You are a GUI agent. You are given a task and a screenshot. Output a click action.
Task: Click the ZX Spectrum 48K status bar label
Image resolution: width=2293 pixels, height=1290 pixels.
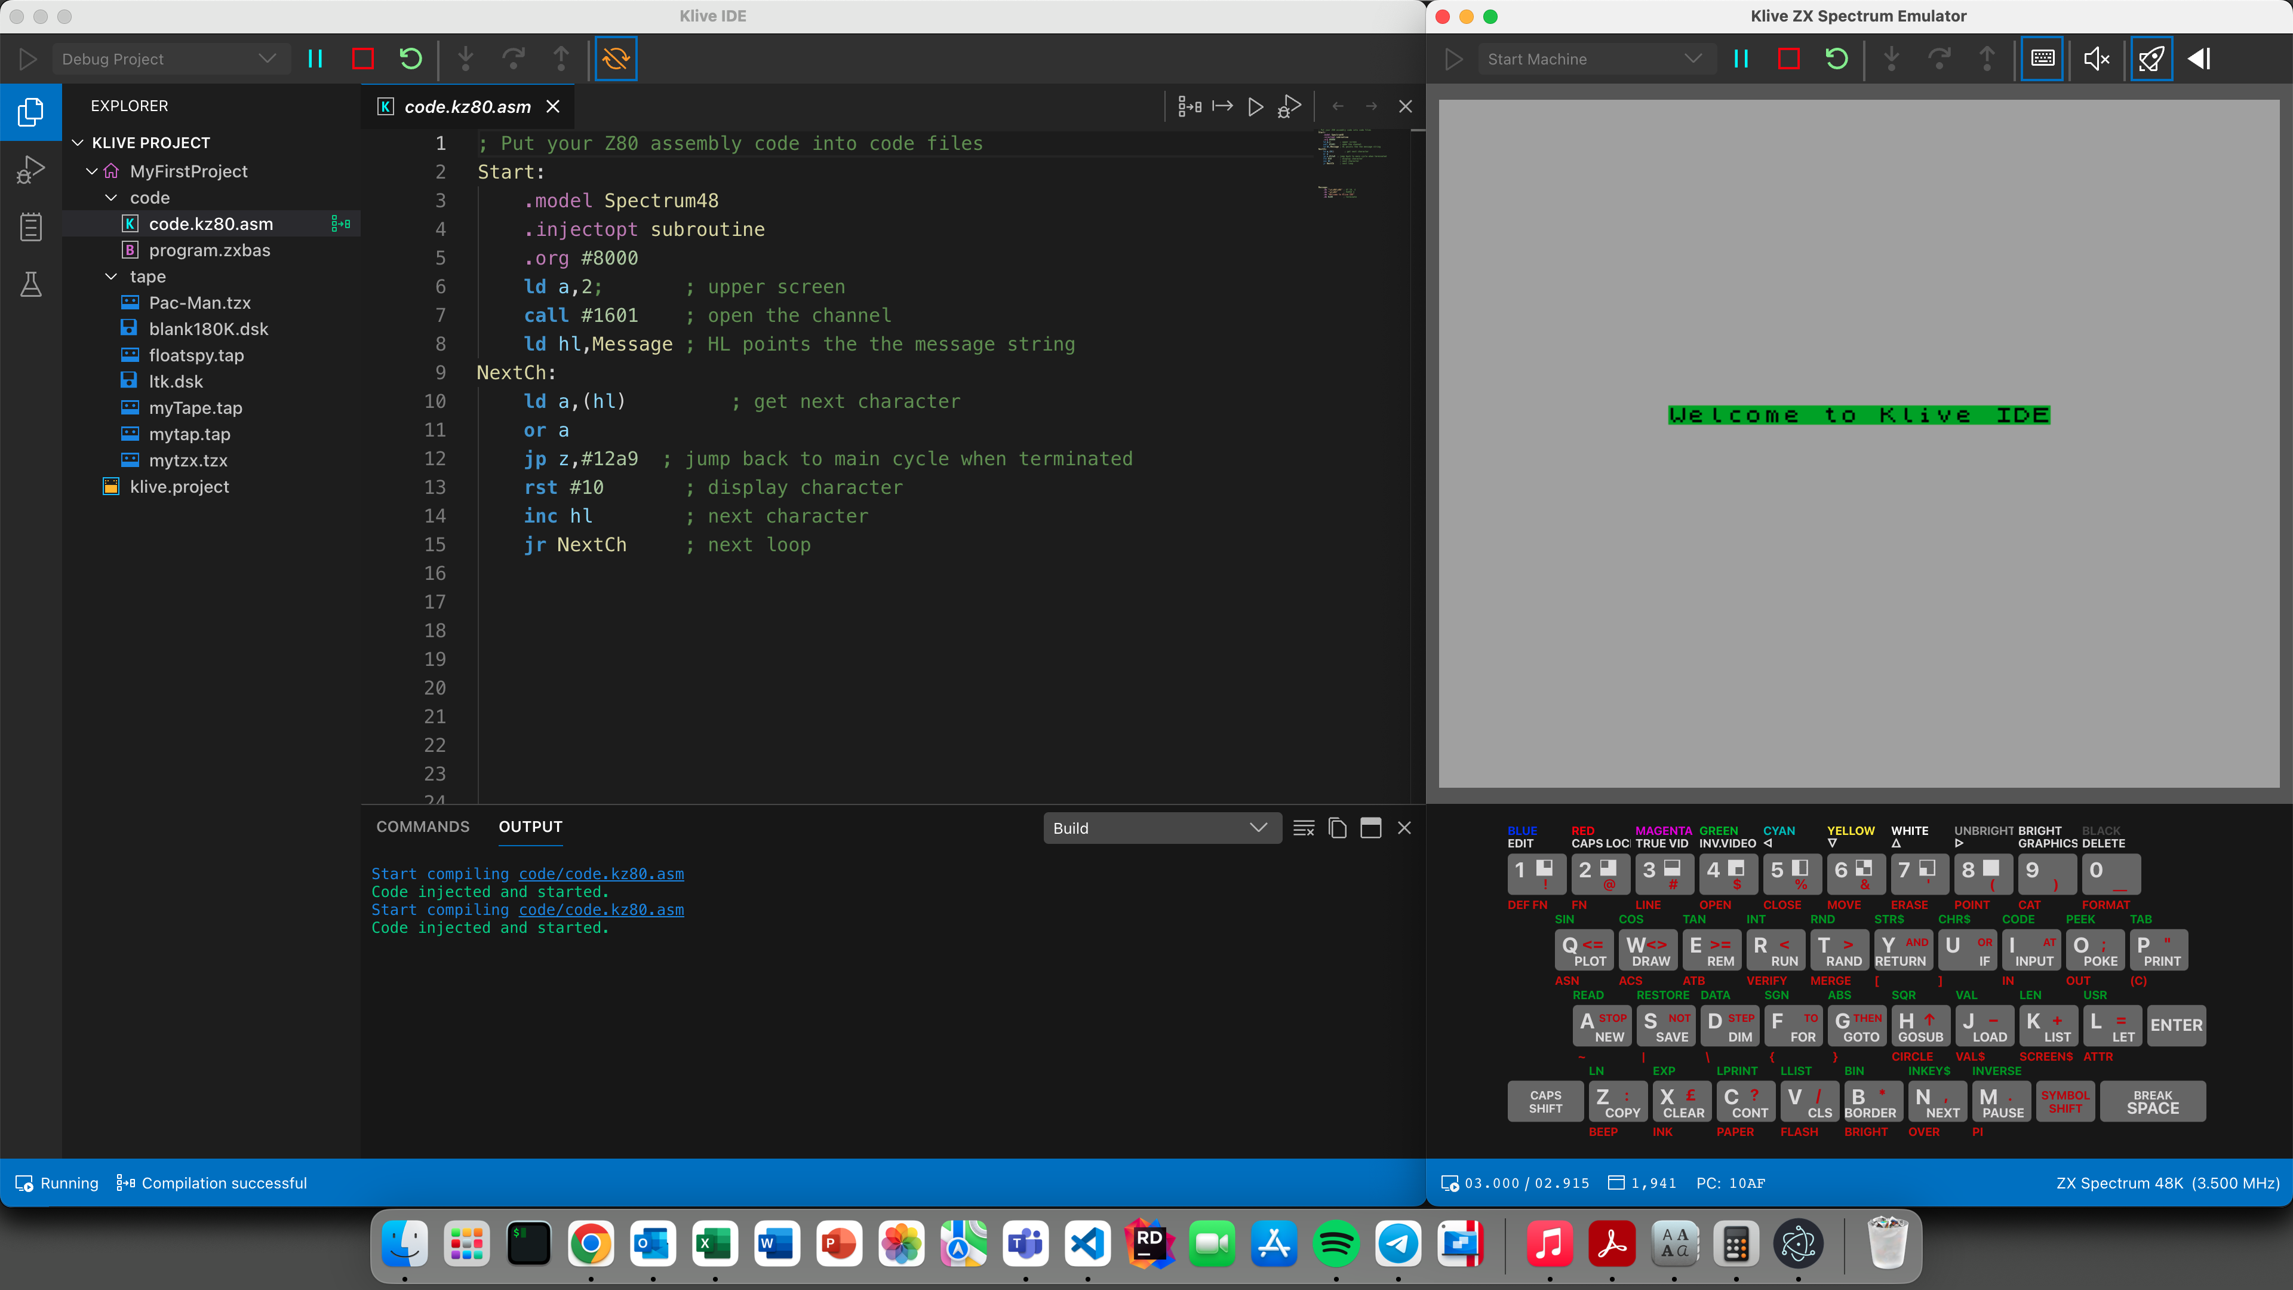pyautogui.click(x=2168, y=1183)
